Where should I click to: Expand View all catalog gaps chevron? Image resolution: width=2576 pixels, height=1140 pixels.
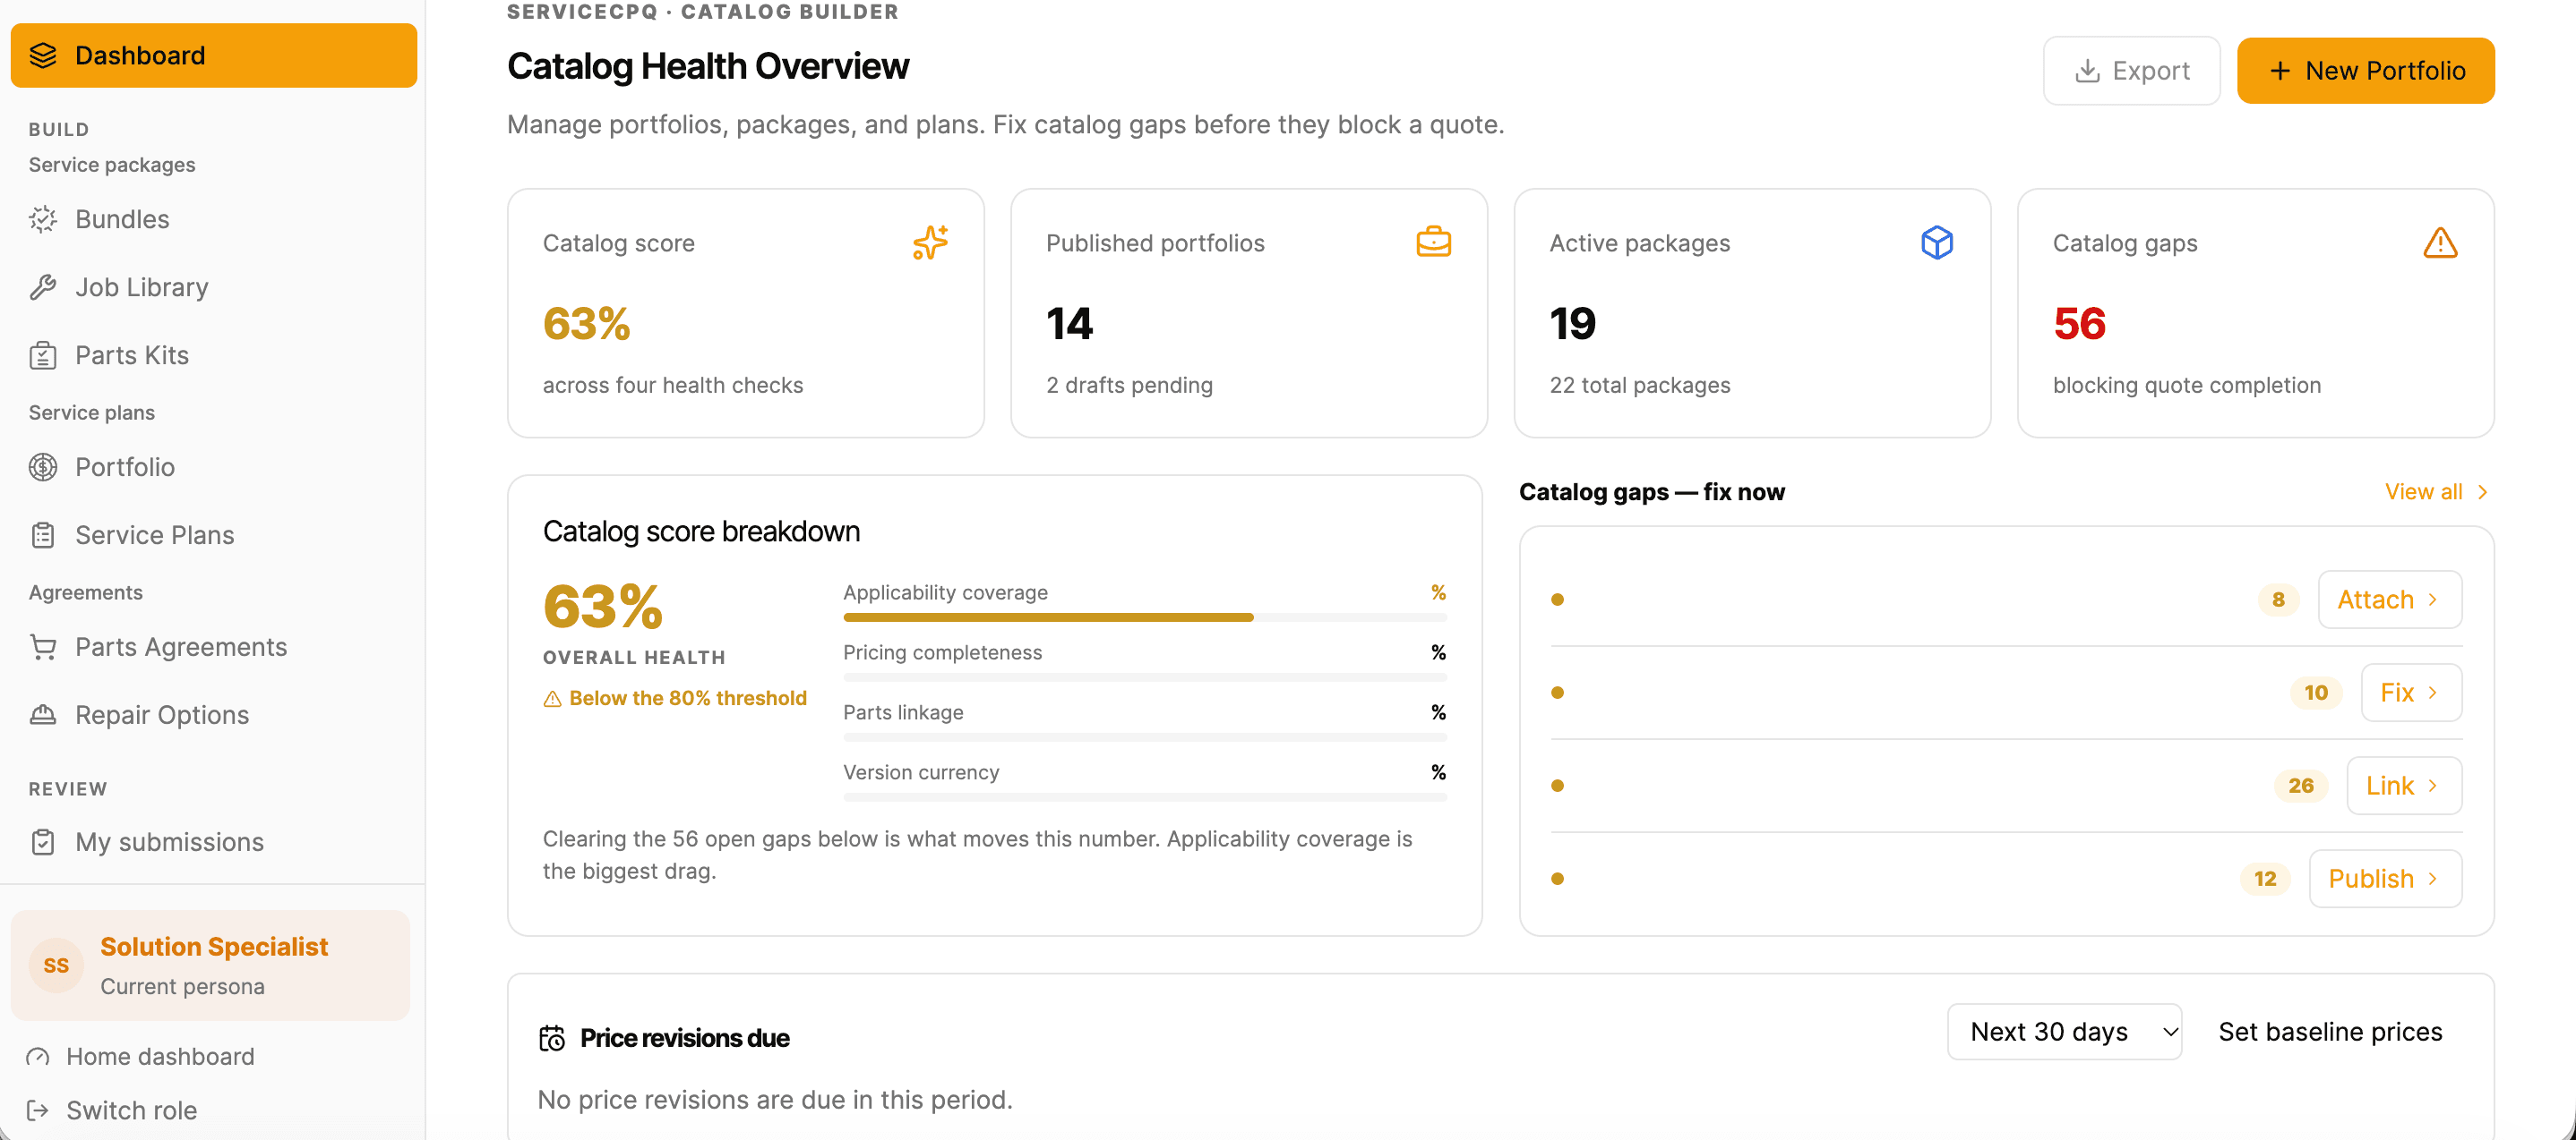[2483, 492]
